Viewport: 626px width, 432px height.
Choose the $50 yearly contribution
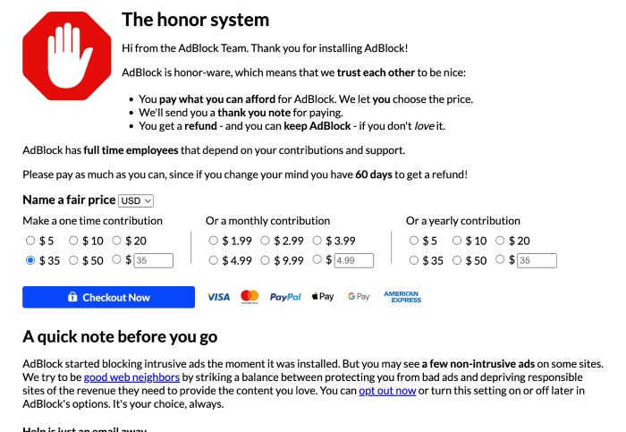[x=457, y=260]
